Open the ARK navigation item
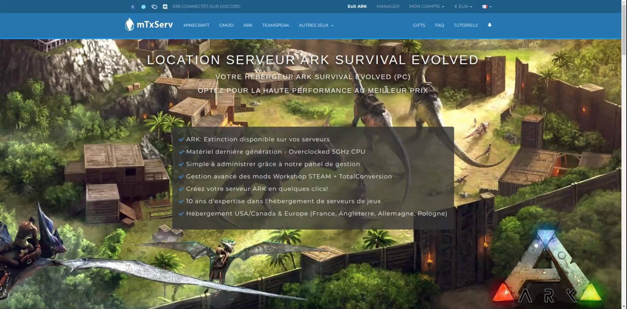627x309 pixels. point(248,25)
